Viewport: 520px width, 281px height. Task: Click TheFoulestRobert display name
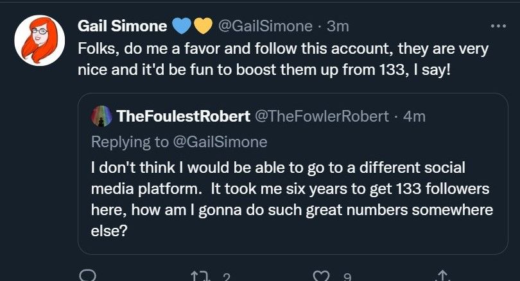[x=183, y=116]
